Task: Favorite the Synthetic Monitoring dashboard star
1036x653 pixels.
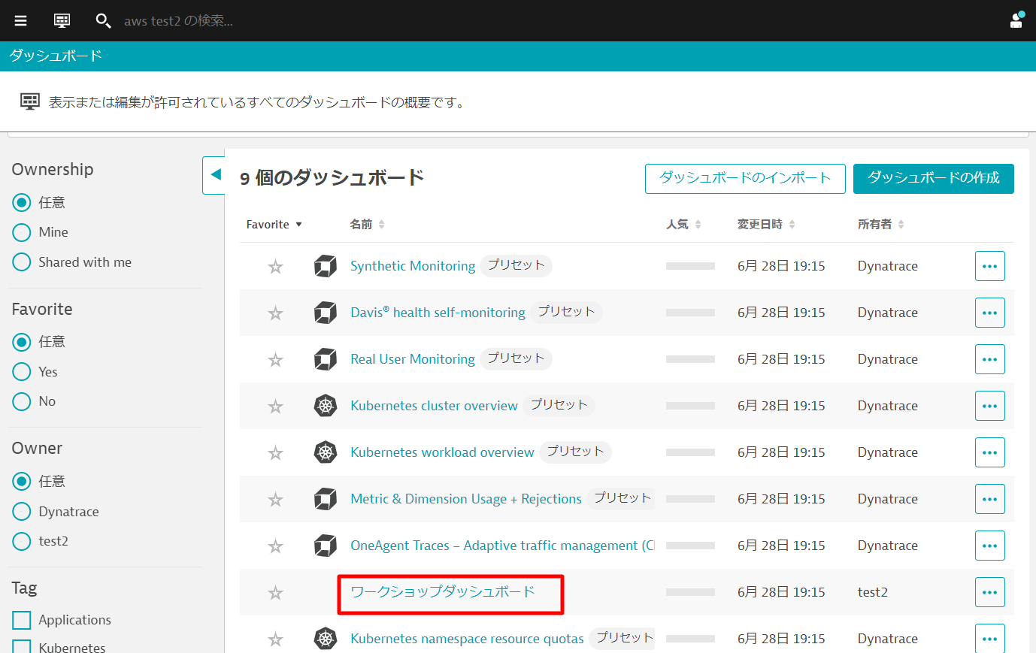Action: (276, 267)
